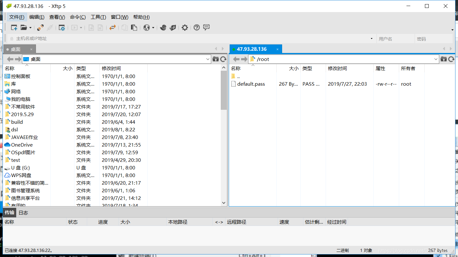Select the JAVAEE作业 folder
The image size is (458, 257).
pos(24,137)
